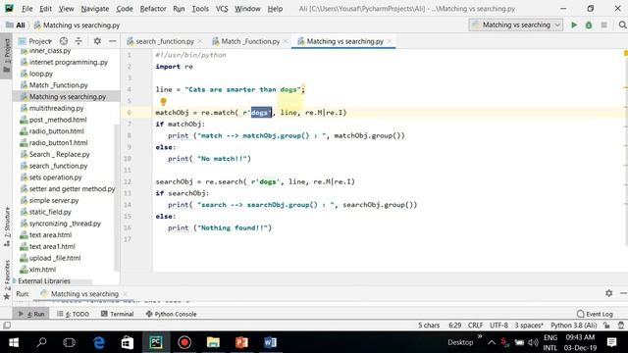Open run configuration dropdown Matching vs searching

516,25
